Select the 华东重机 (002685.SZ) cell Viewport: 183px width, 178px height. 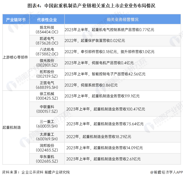point(47,159)
